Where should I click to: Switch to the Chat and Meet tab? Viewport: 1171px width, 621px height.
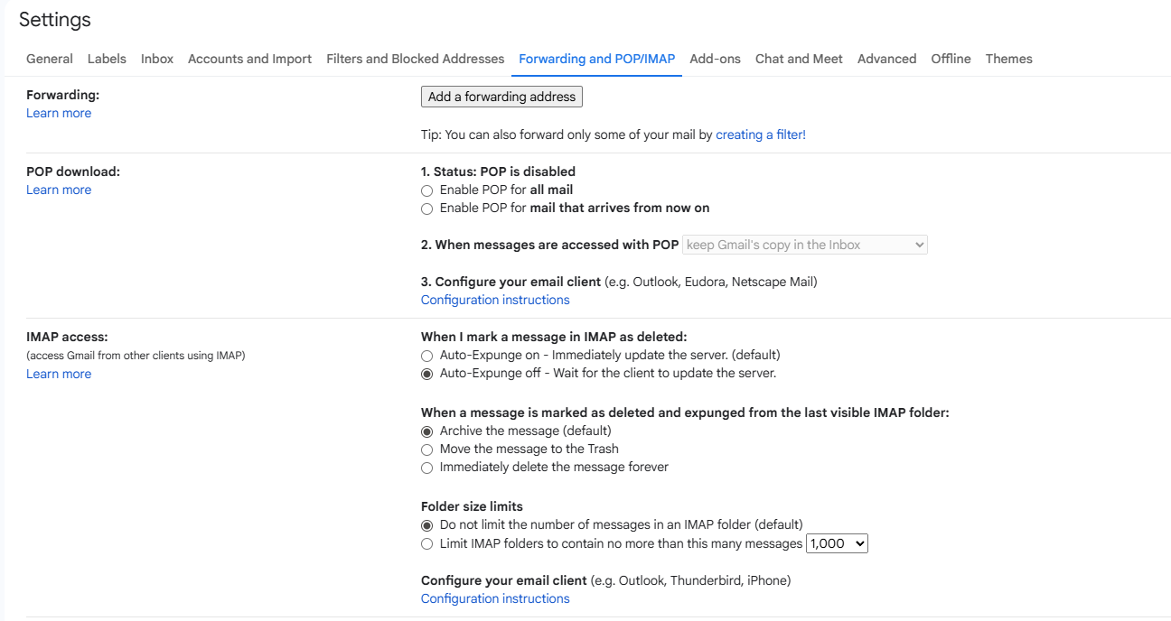coord(799,59)
